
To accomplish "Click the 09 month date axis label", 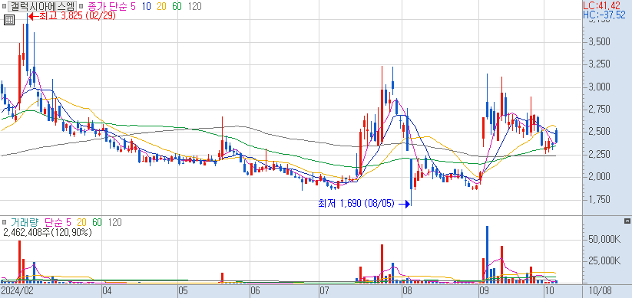I will [x=484, y=290].
